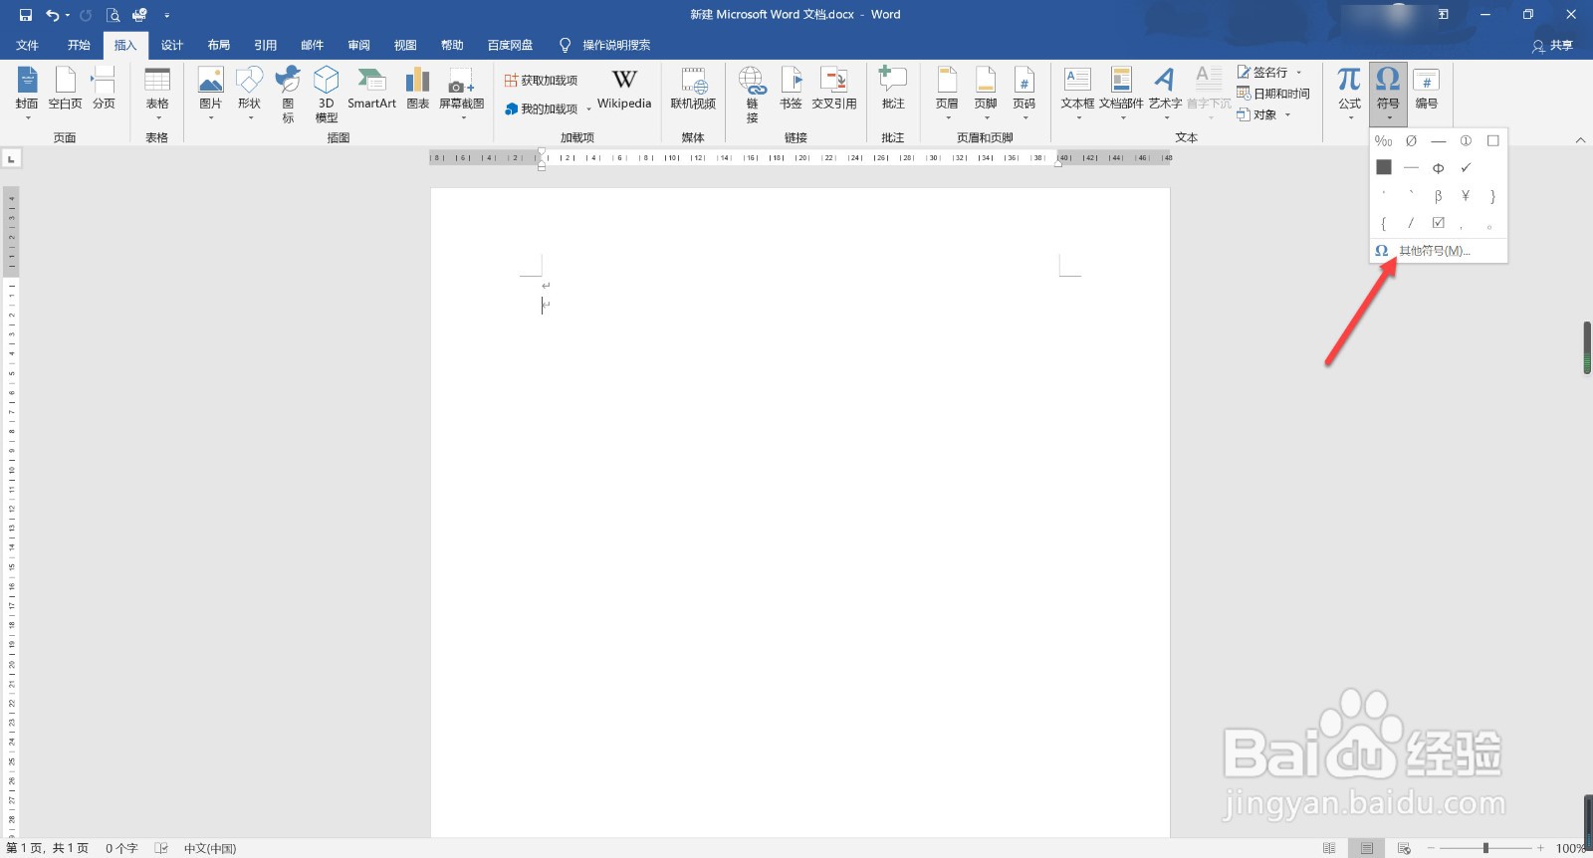Choose 其他符号(M)... from symbol menu
This screenshot has width=1593, height=858.
[x=1439, y=251]
